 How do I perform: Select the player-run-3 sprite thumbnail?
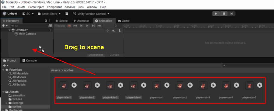point(203,86)
